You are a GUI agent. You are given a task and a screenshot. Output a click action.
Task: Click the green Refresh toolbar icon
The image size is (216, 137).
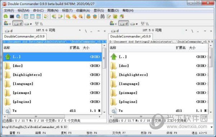coord(6,17)
